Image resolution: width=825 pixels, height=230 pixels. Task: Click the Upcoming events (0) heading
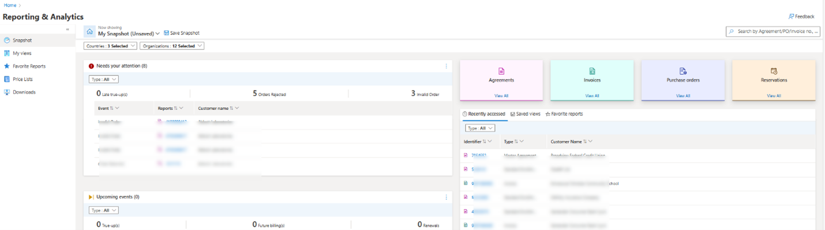click(x=118, y=197)
